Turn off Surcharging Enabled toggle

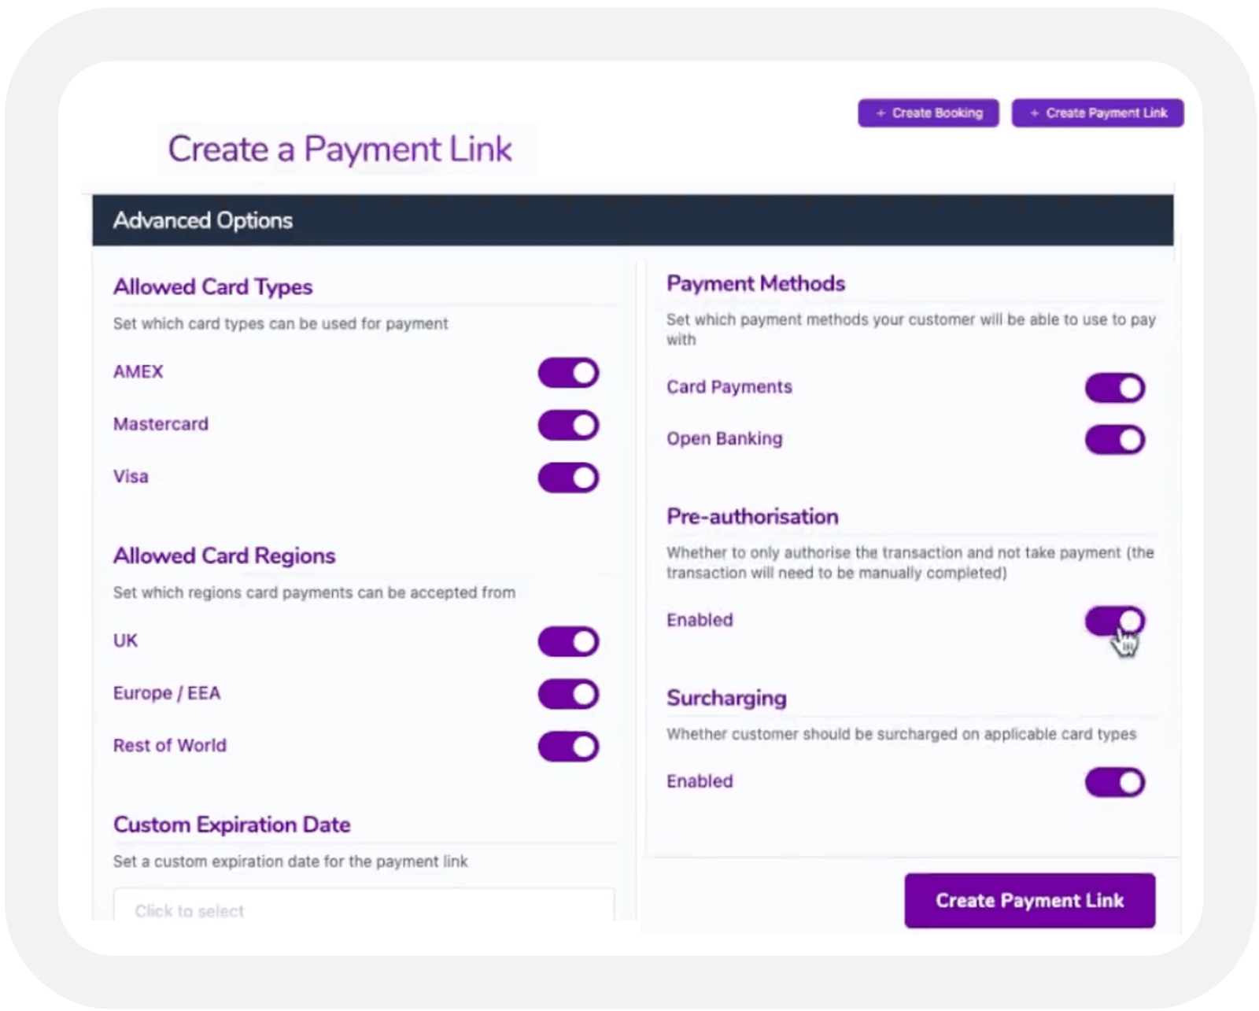pos(1114,782)
